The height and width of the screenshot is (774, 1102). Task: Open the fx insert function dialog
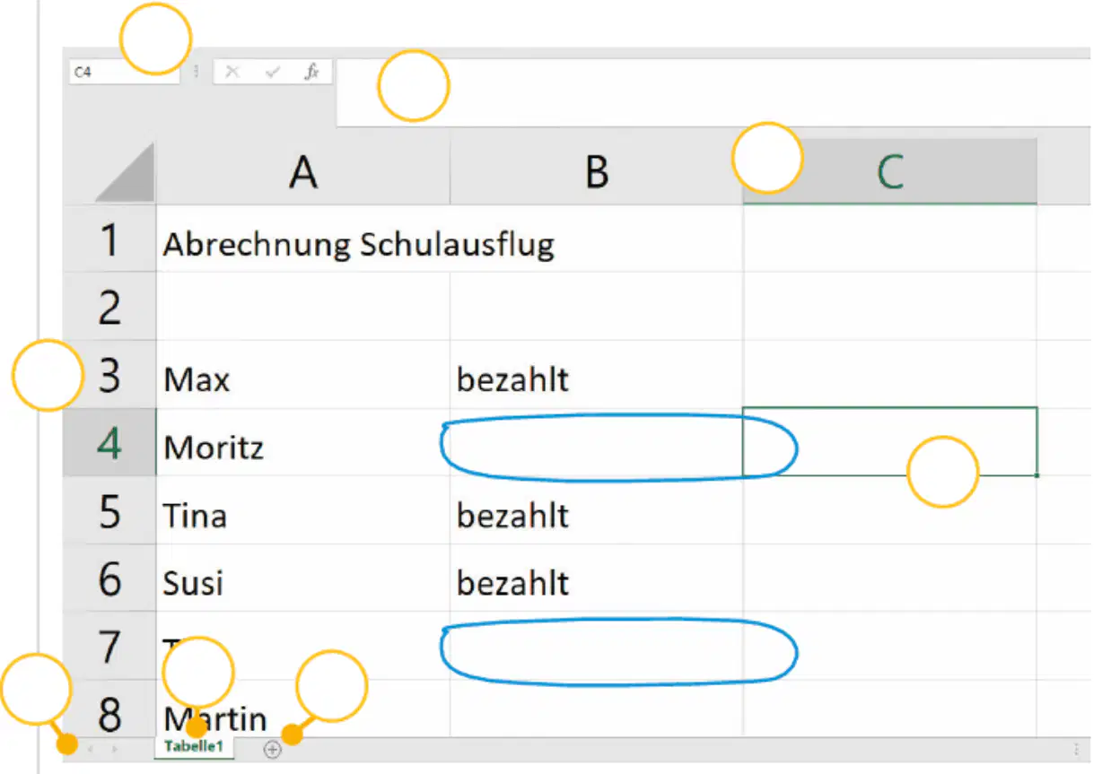click(x=311, y=73)
